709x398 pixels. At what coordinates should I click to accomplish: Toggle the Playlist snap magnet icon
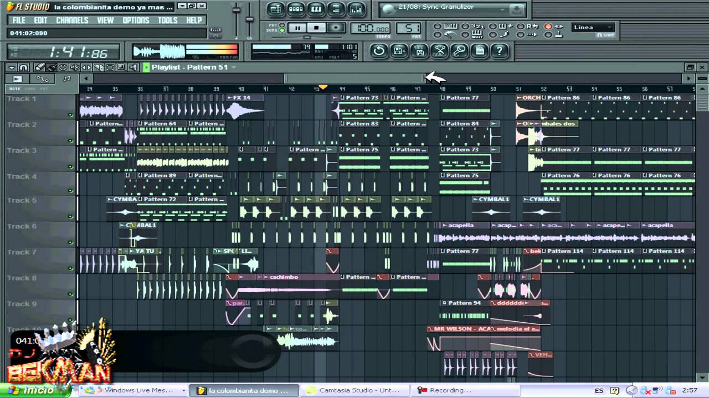point(23,67)
